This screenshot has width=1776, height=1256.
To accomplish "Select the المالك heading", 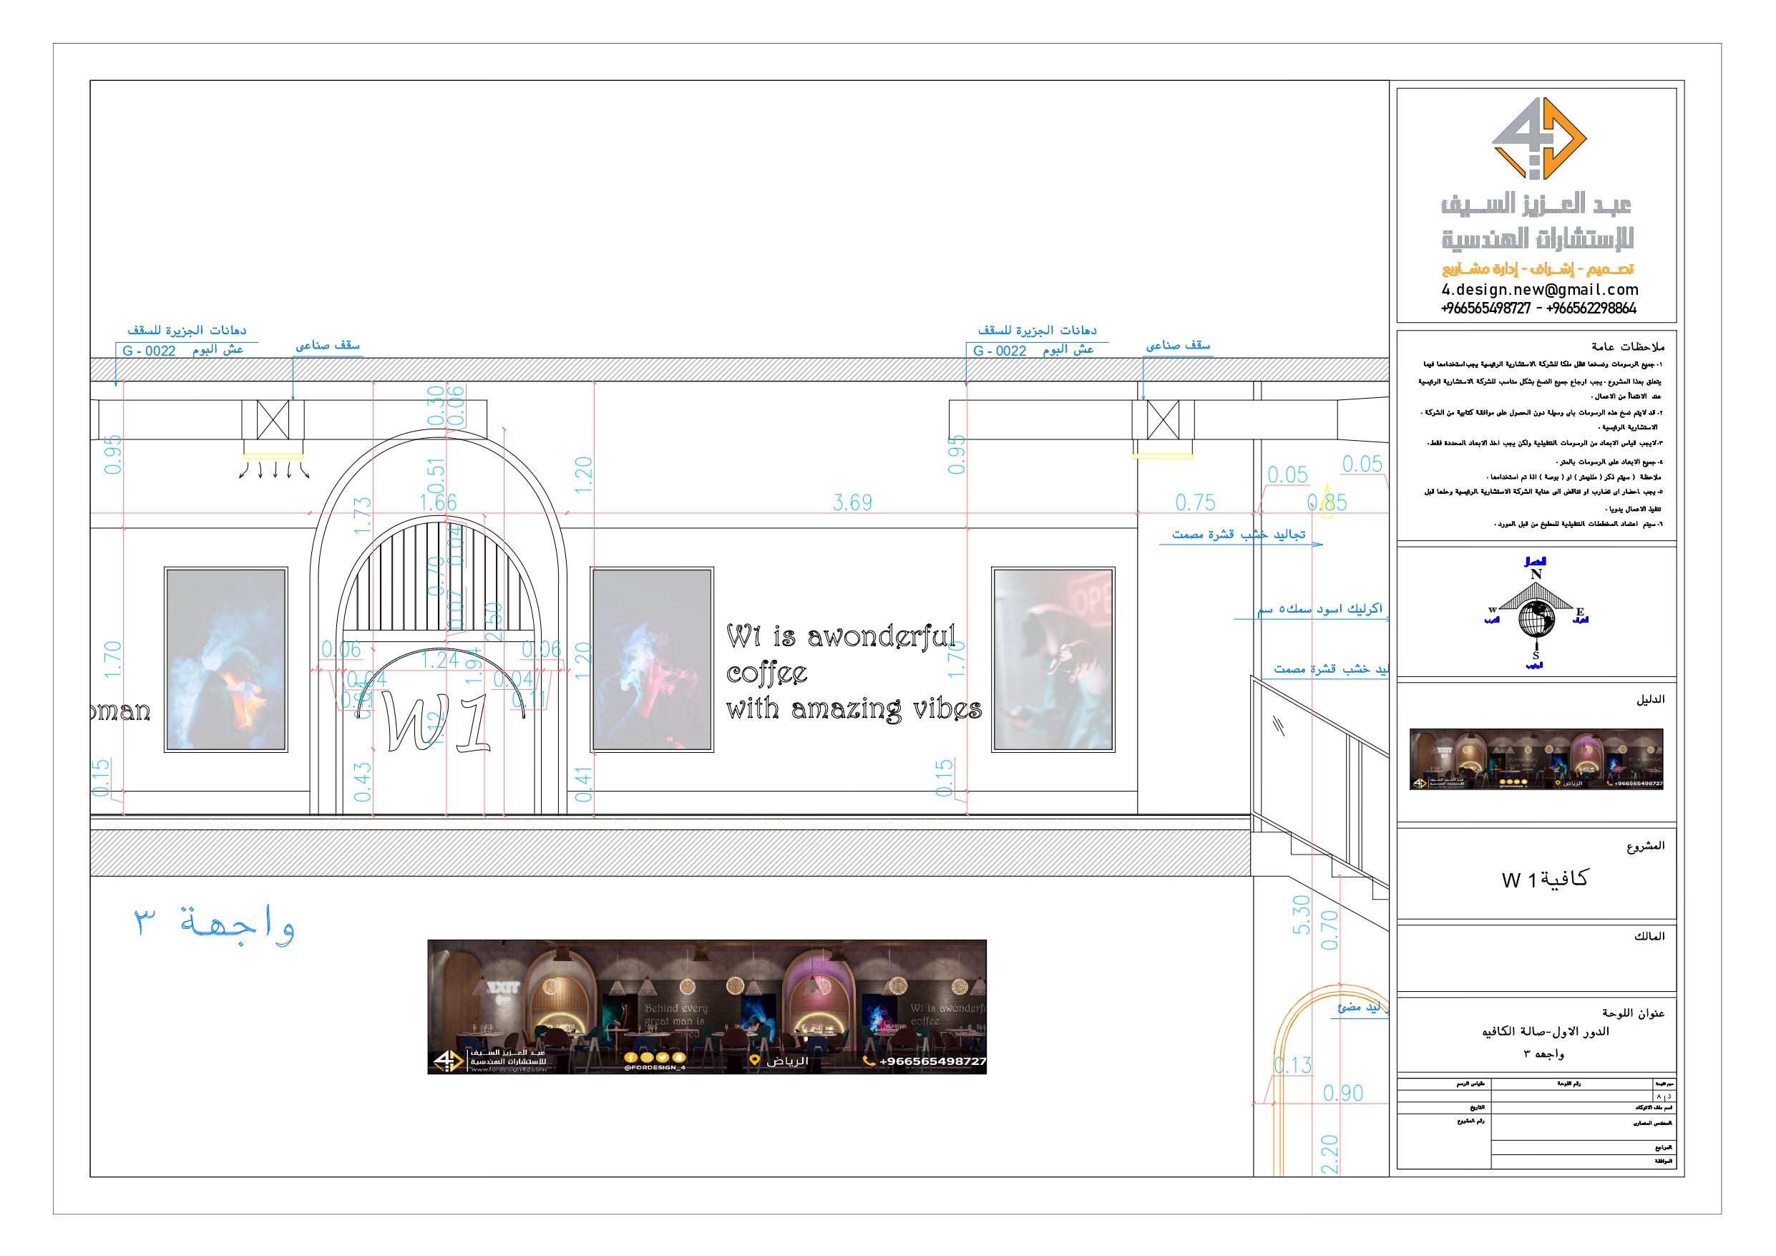I will [x=1649, y=935].
